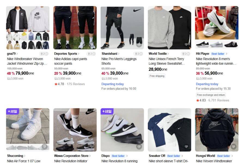
Task: Toggle the wishlist heart on short-sleeve T-shirt card
Action: click(186, 147)
